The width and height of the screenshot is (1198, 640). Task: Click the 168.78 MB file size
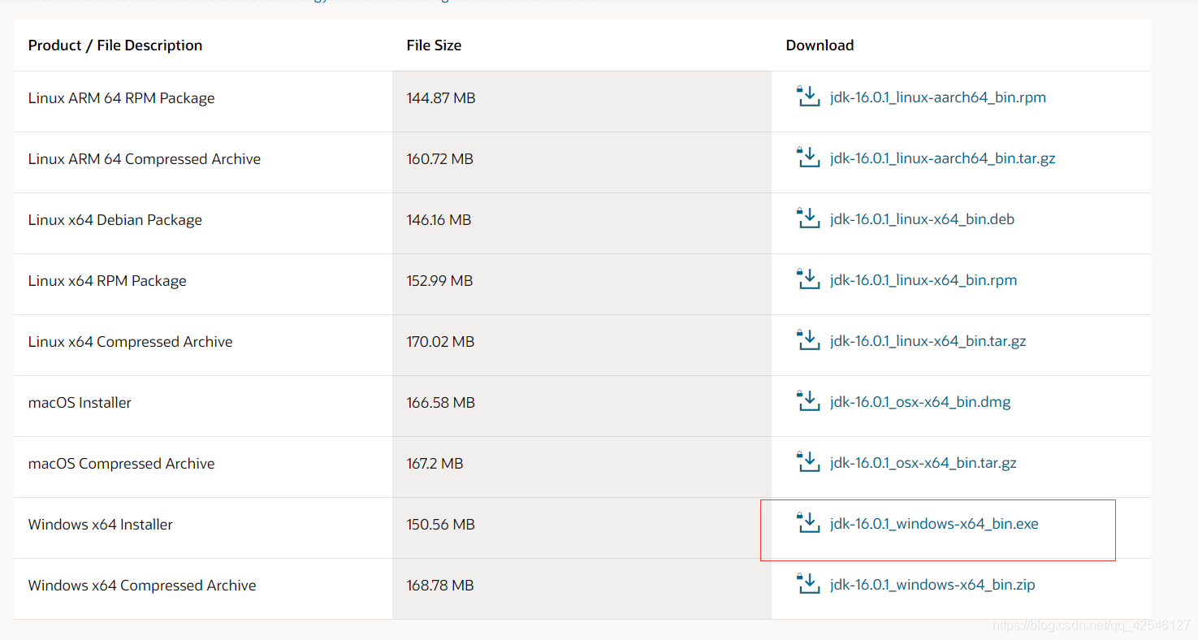tap(440, 586)
